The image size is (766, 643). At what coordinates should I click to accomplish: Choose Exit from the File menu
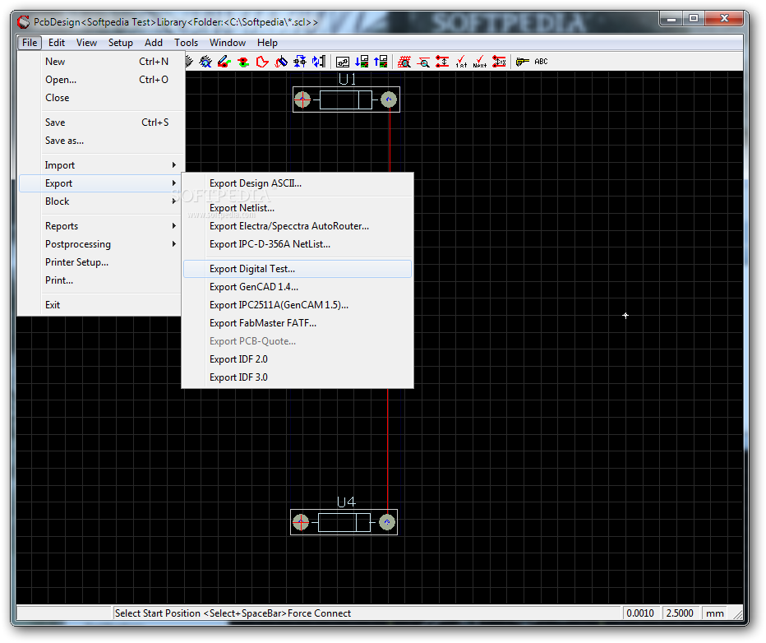pos(101,305)
